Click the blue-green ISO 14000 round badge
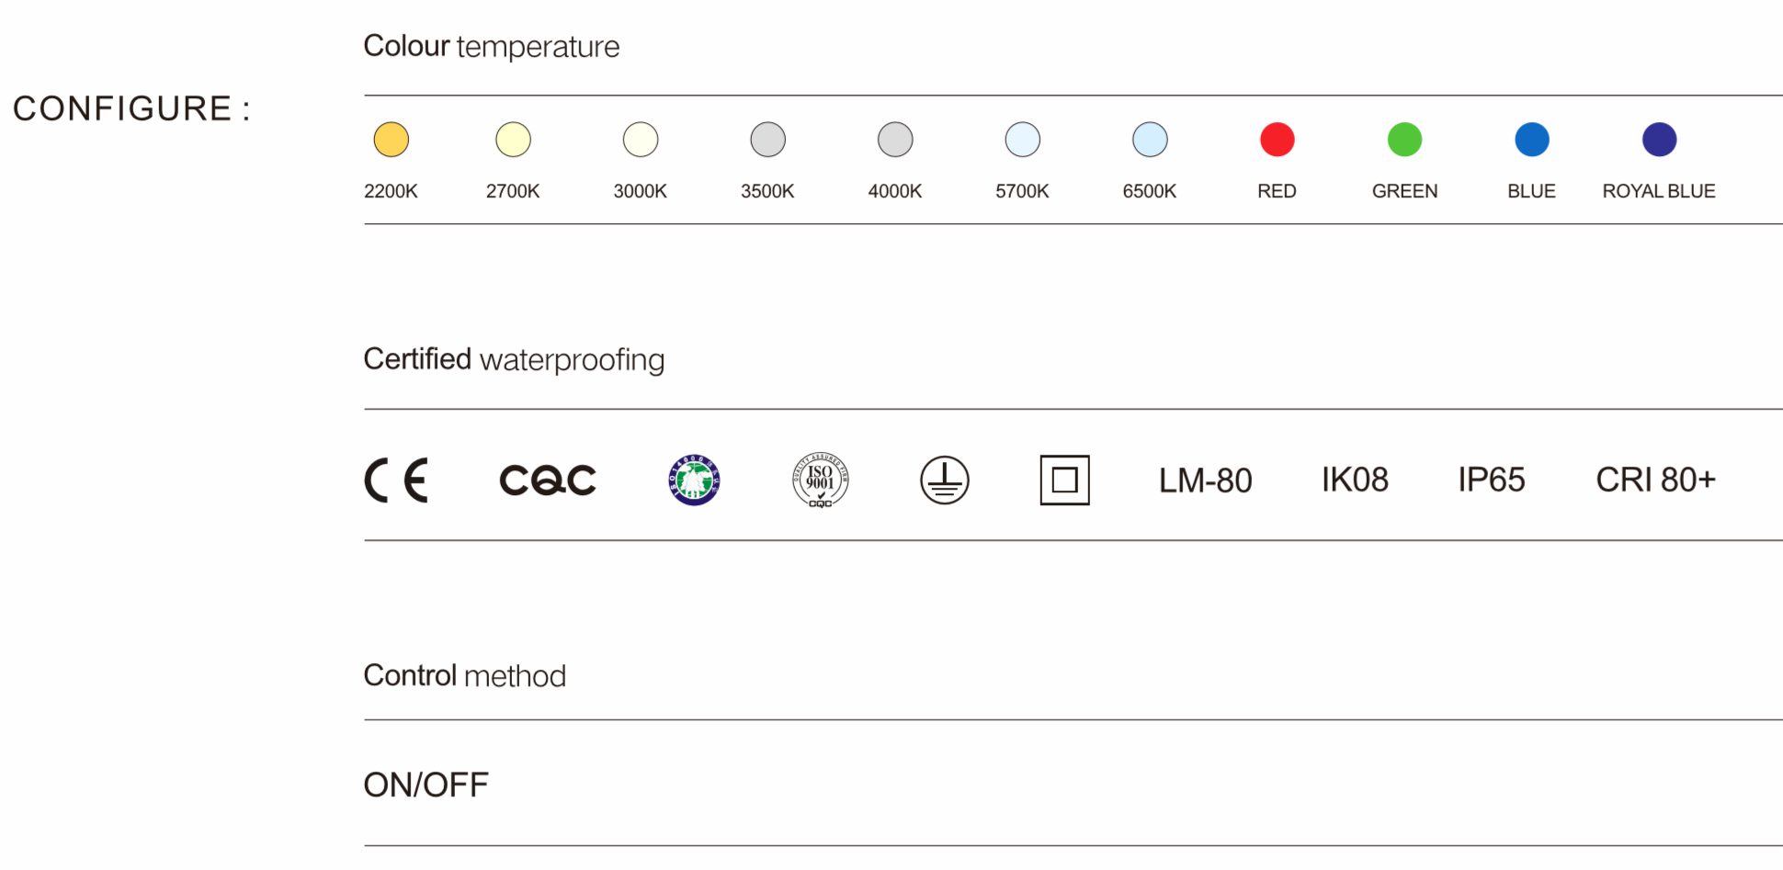 point(694,480)
